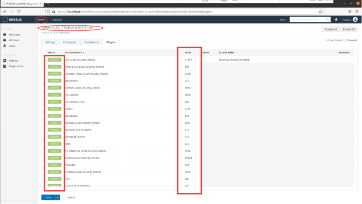Click the Show Enabled link

(x=335, y=40)
